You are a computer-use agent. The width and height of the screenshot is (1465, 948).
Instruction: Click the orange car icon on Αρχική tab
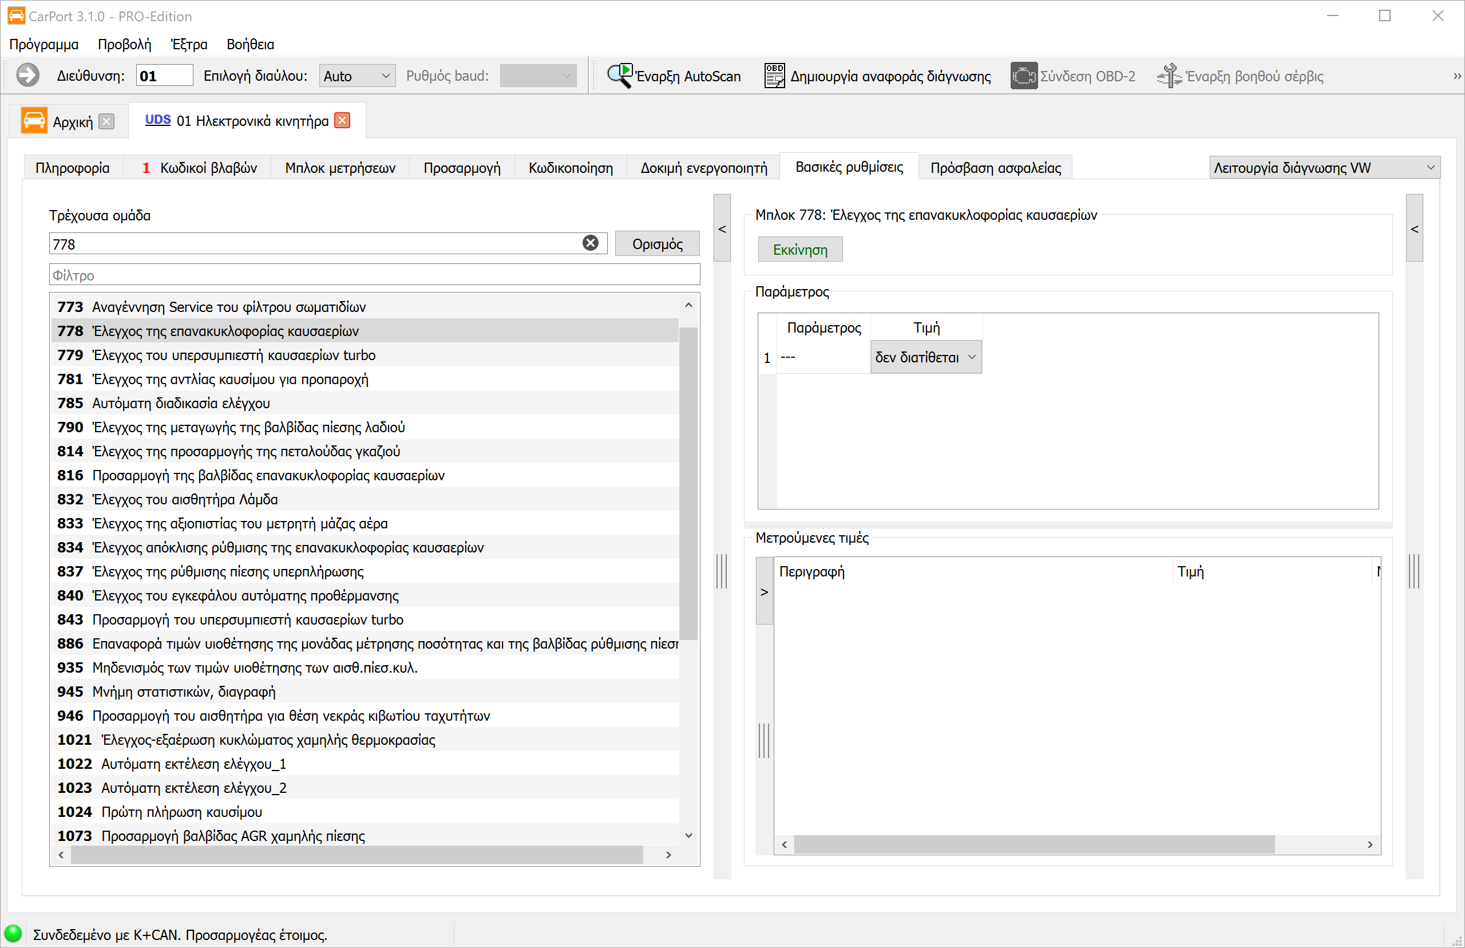(34, 121)
